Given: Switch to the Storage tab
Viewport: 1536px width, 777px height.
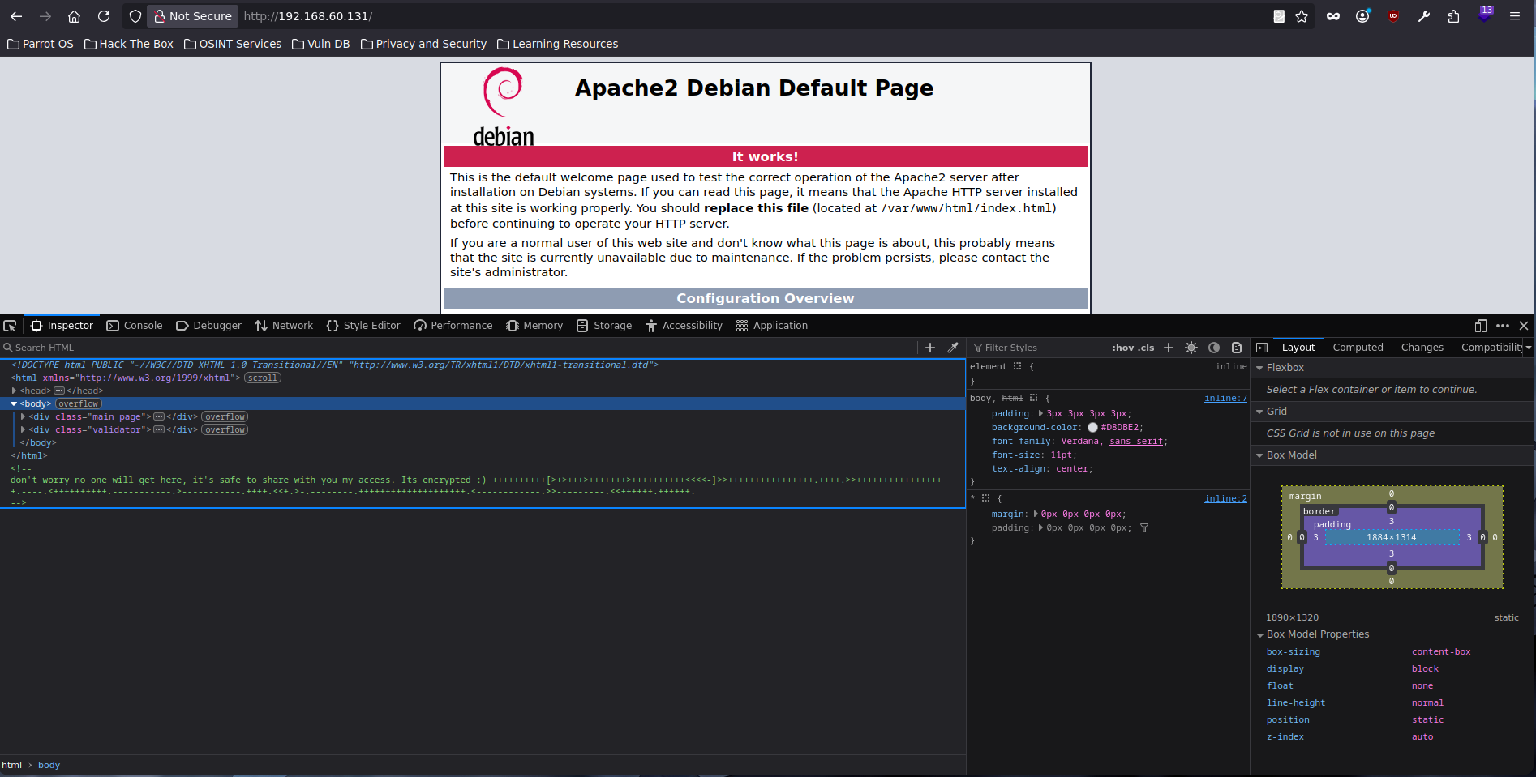Looking at the screenshot, I should [x=604, y=326].
